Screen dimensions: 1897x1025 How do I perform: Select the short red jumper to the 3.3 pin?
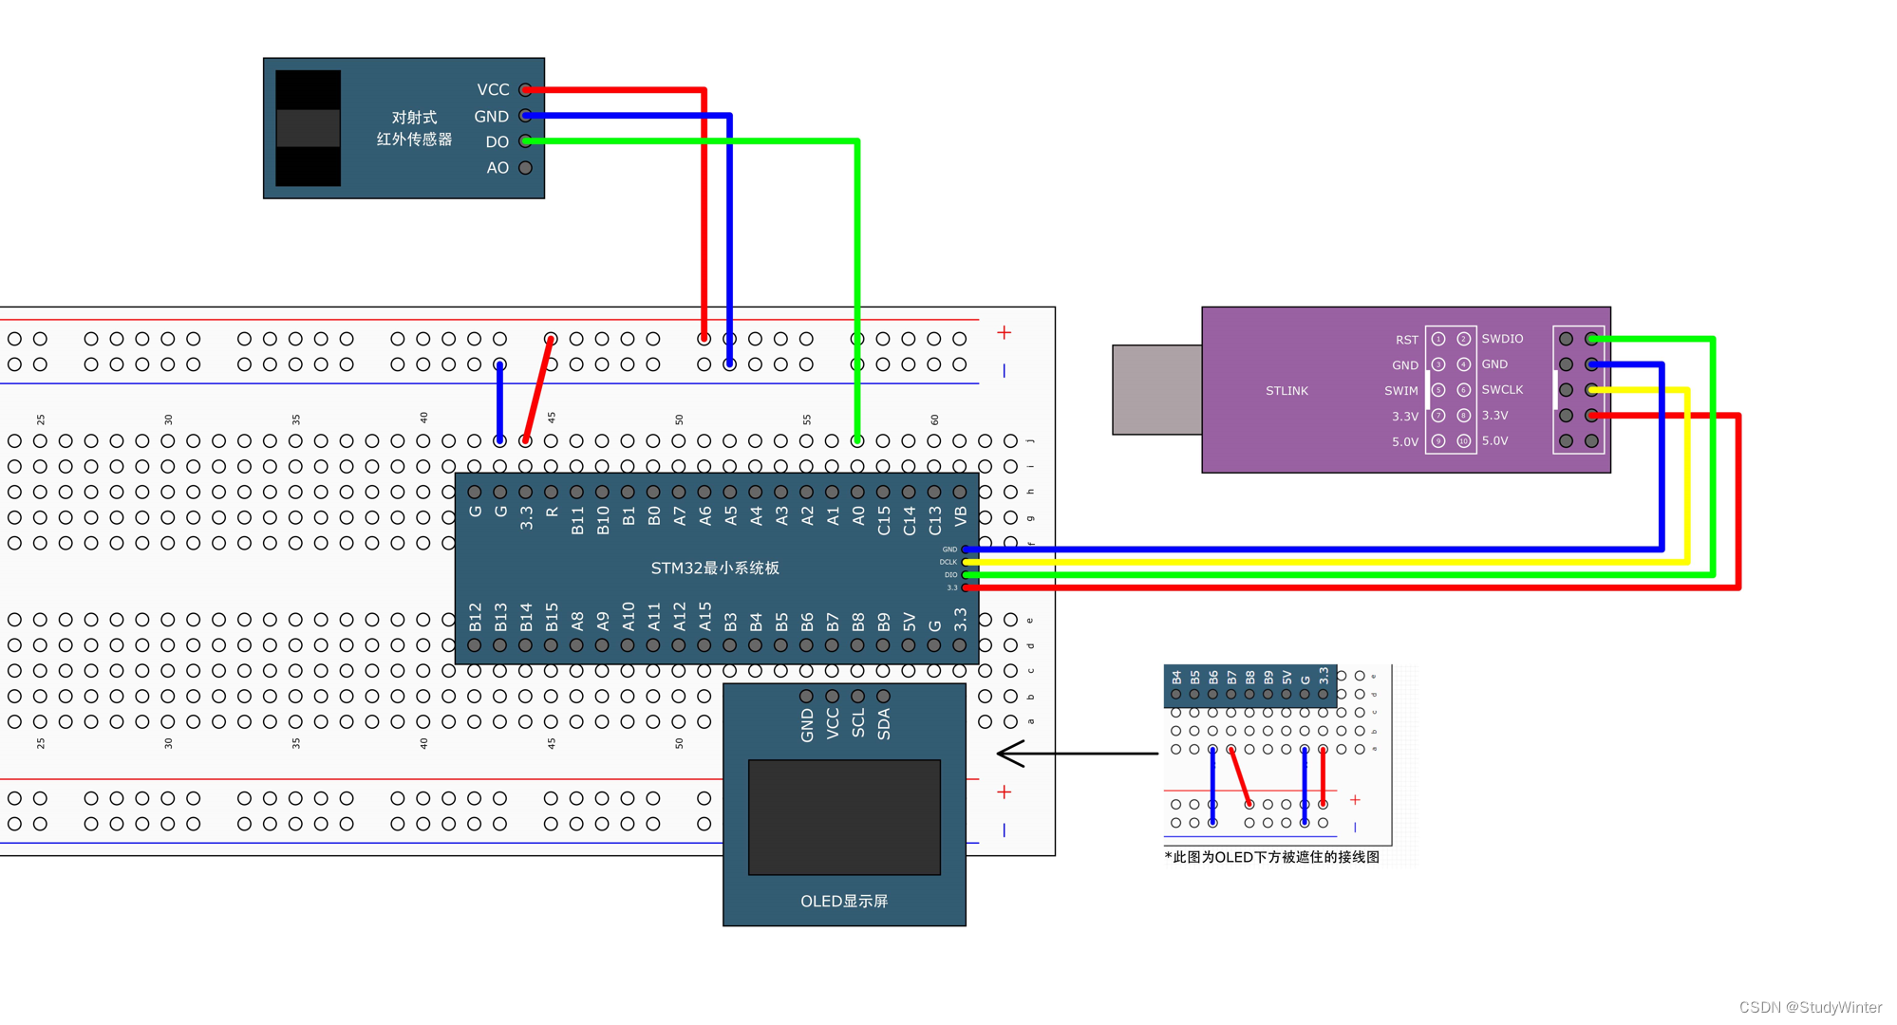coord(538,390)
